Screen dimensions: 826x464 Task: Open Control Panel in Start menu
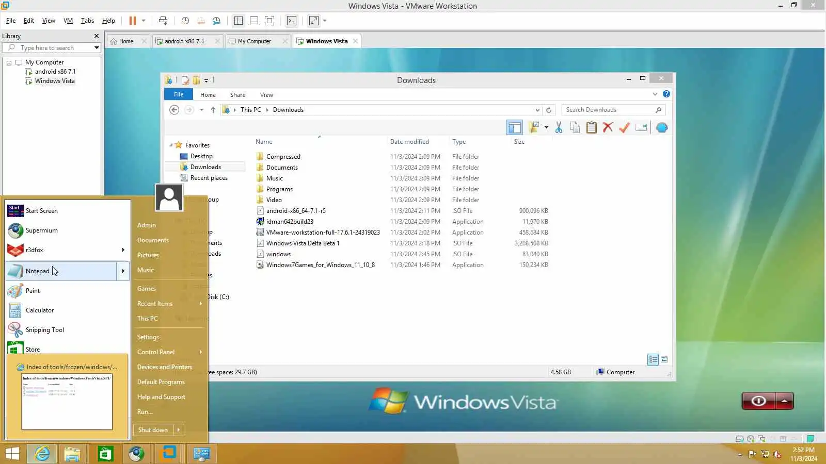(x=156, y=352)
